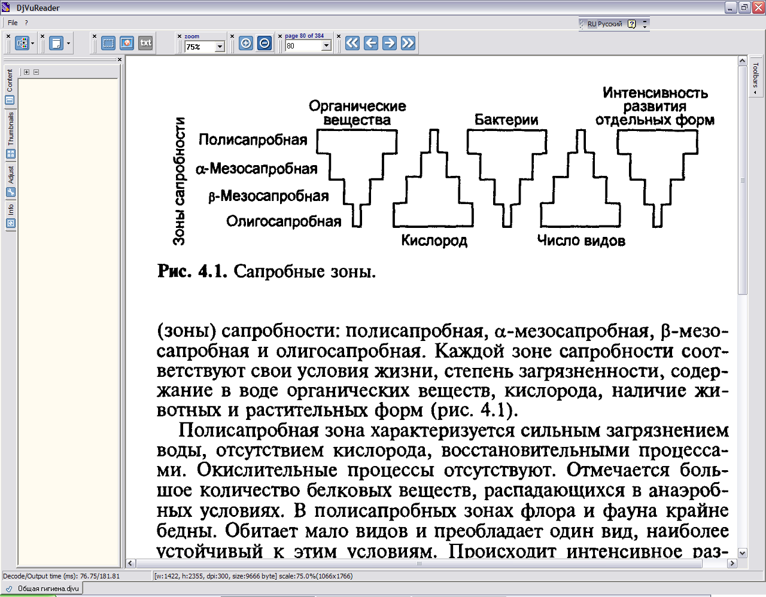The width and height of the screenshot is (766, 597).
Task: Open the layout icon's dropdown arrow
Action: [x=32, y=43]
